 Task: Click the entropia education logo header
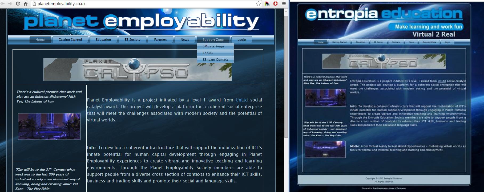384,15
